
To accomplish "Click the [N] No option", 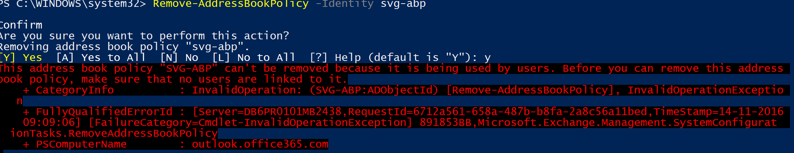I will 179,58.
